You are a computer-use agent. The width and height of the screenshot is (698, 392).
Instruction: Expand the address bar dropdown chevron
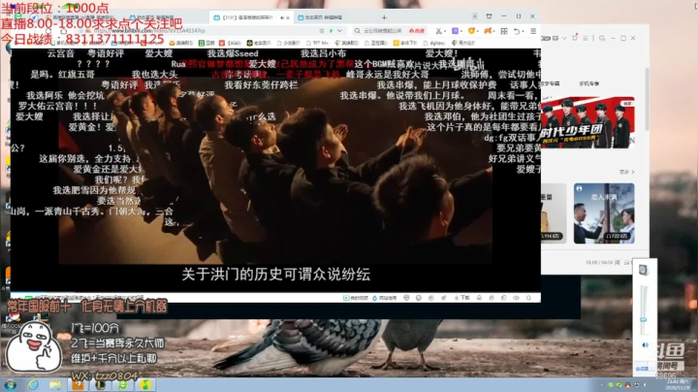(x=339, y=31)
